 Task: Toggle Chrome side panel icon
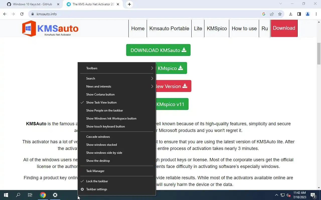pyautogui.click(x=299, y=14)
